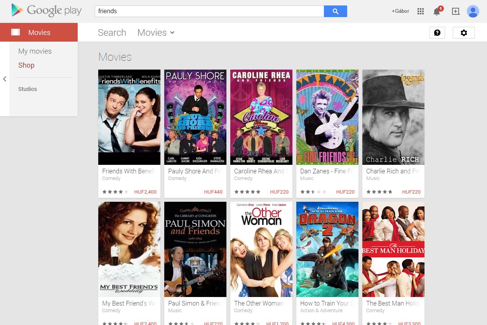Screen dimensions: 487x325
Task: Click the +Gábor profile link
Action: [x=400, y=11]
